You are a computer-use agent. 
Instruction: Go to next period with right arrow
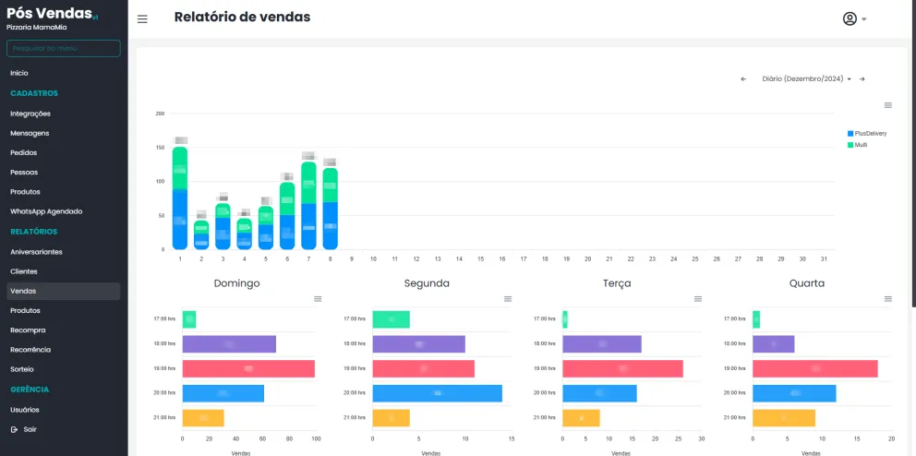tap(862, 78)
